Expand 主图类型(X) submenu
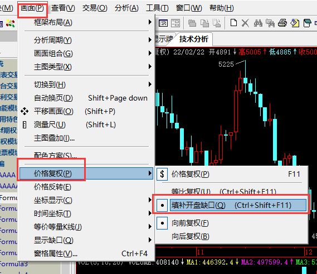The height and width of the screenshot is (274, 317). (x=86, y=67)
